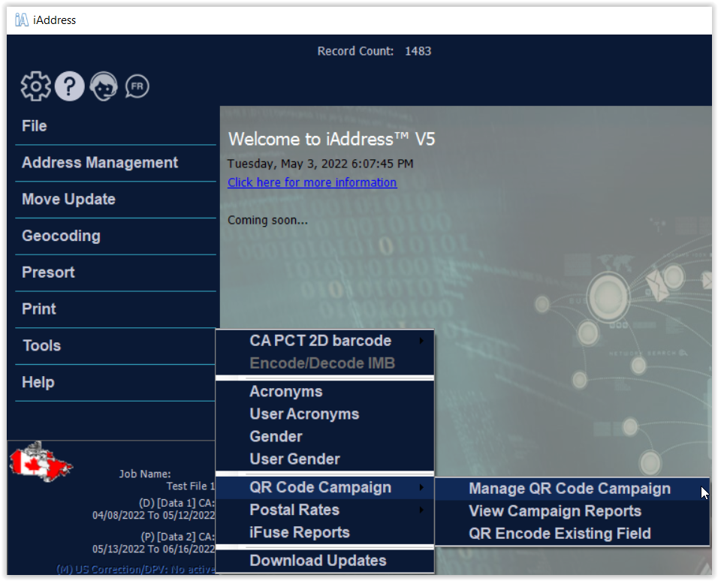
Task: Open the Geocoding menu
Action: pyautogui.click(x=116, y=236)
